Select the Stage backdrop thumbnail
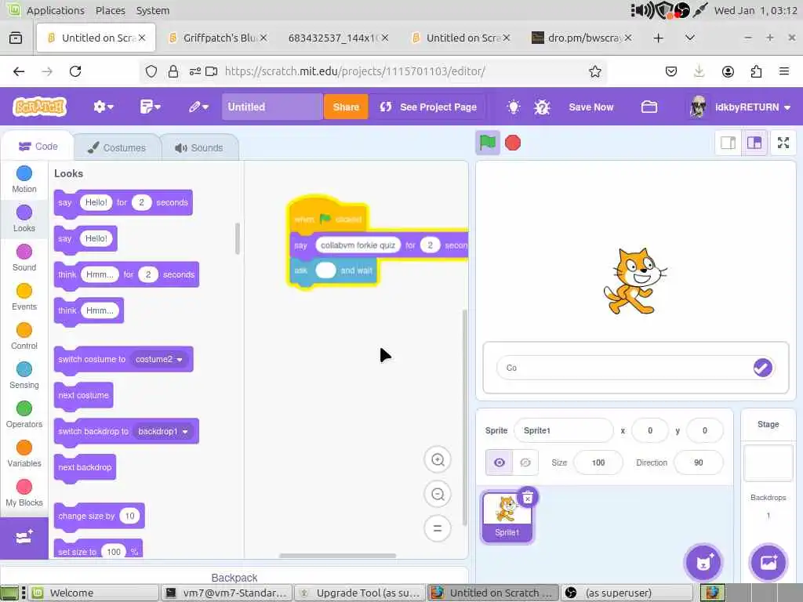 (768, 462)
